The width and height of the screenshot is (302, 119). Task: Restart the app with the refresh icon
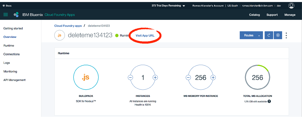(269, 35)
